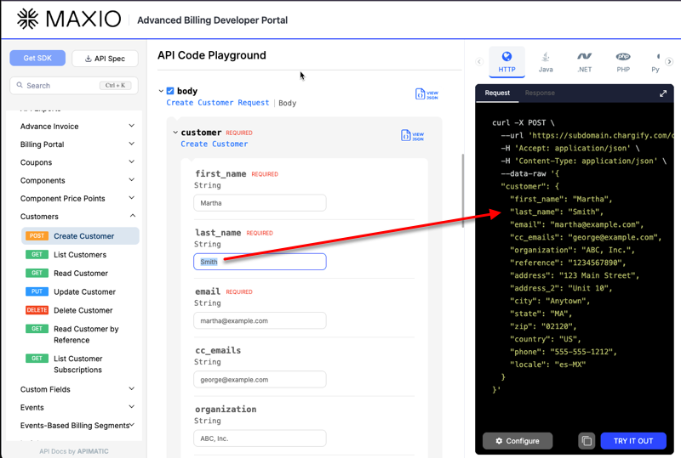Collapse the customer object chevron
The height and width of the screenshot is (458, 681).
[175, 133]
